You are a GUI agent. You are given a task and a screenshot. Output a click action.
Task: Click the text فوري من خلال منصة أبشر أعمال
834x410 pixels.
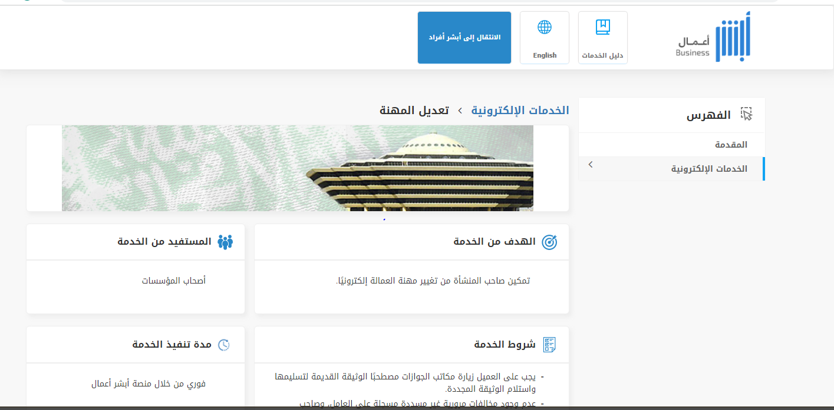click(x=149, y=384)
